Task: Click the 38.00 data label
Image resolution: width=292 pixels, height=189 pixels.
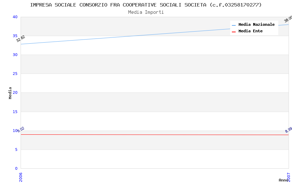Action: 288,19
